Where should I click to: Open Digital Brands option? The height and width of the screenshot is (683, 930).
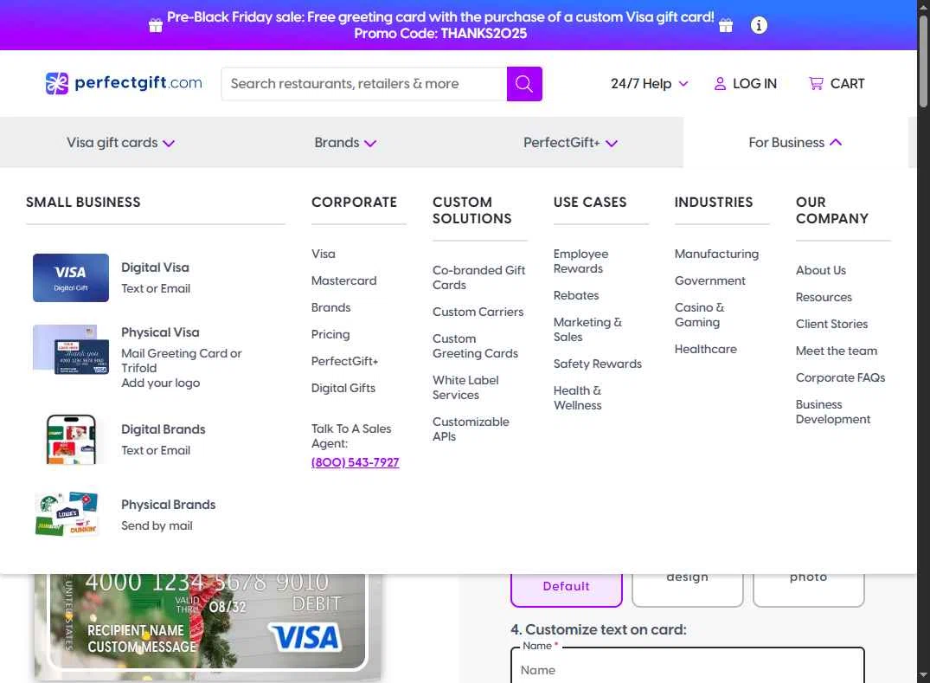(x=164, y=440)
